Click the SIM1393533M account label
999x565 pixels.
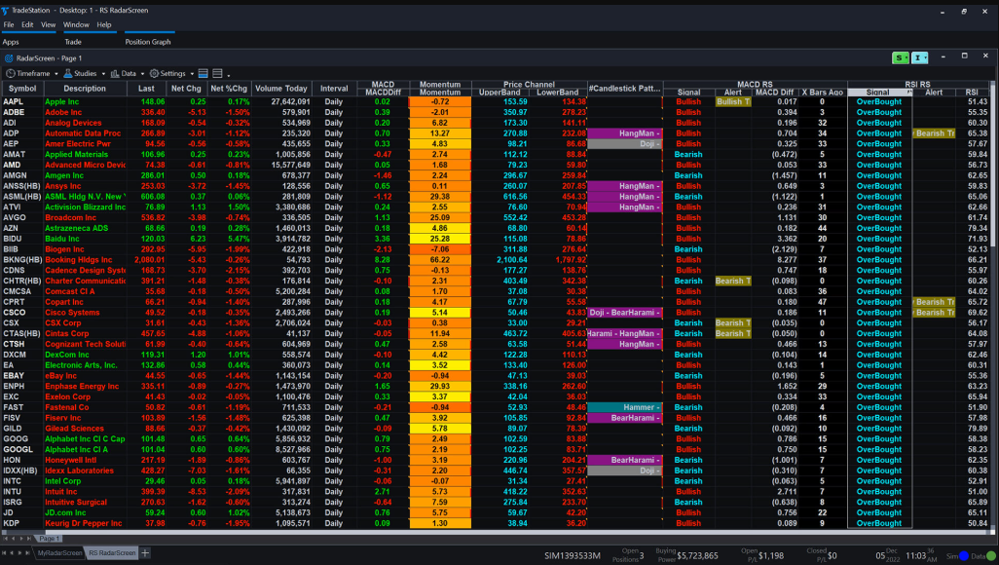pos(573,556)
